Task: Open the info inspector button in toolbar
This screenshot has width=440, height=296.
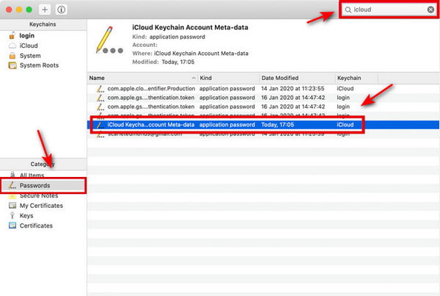Action: [x=61, y=10]
